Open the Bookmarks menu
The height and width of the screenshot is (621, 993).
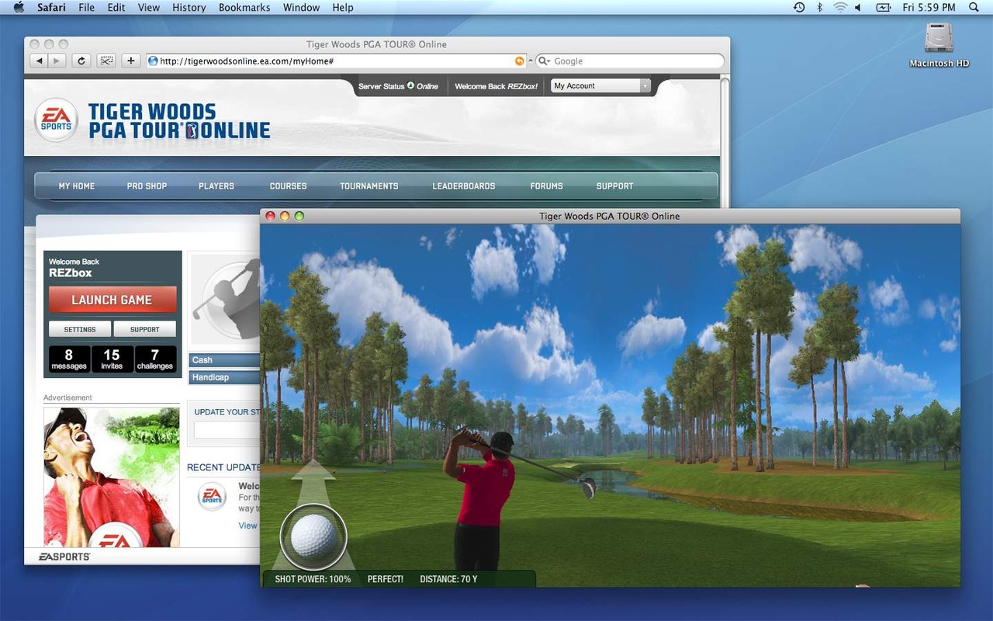coord(244,8)
